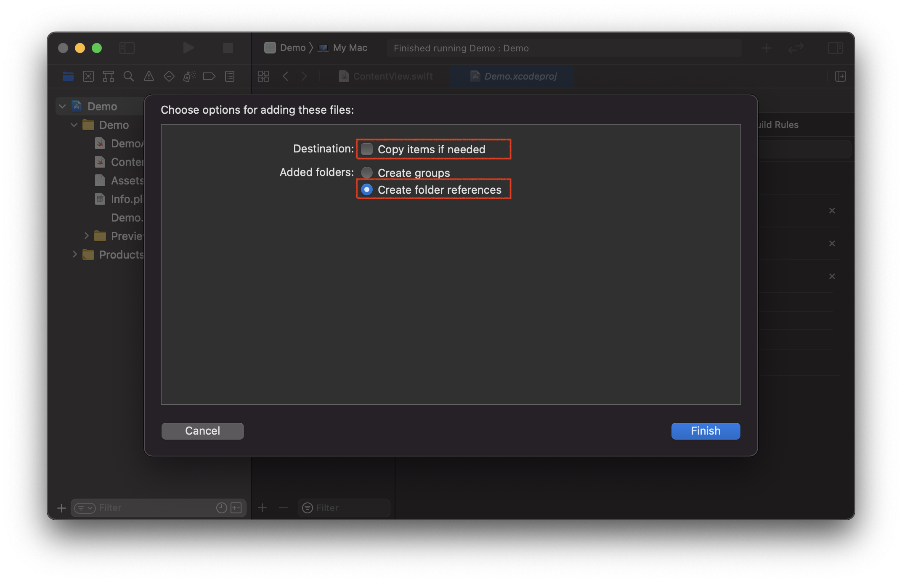Open the report navigator icon
This screenshot has height=582, width=902.
coord(230,76)
